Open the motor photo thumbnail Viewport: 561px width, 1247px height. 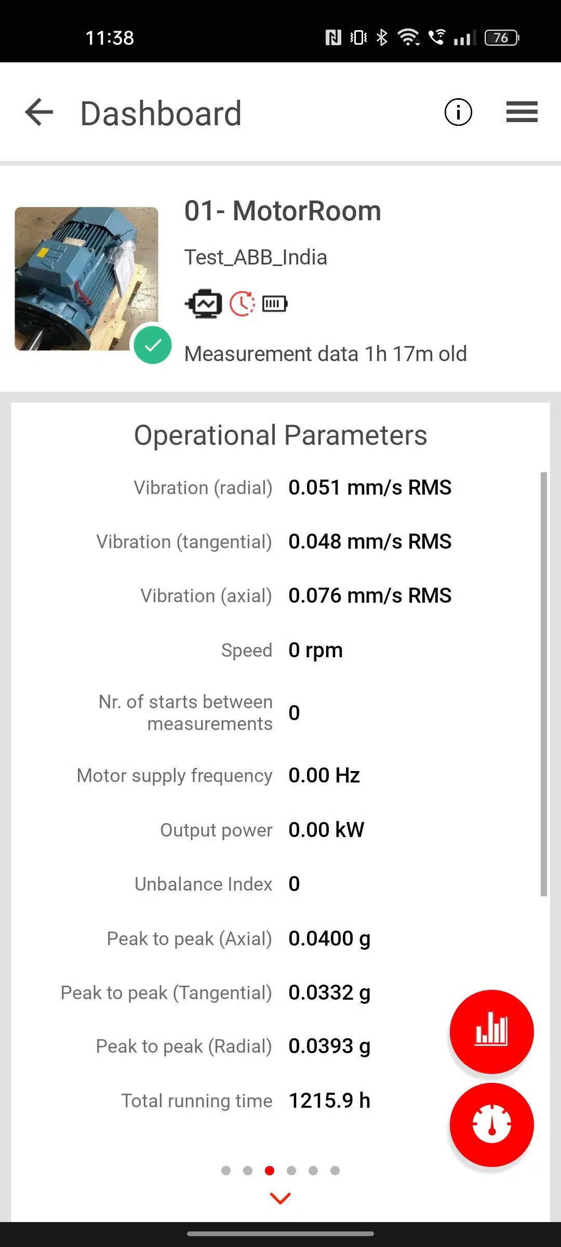click(86, 278)
